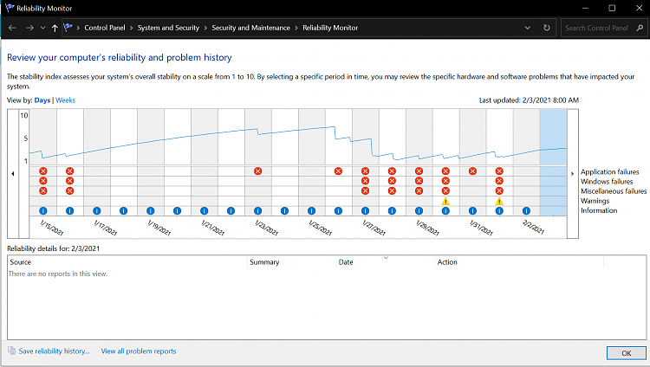This screenshot has height=367, width=650.
Task: Click the warning icon on 1/30/2021
Action: [x=445, y=201]
